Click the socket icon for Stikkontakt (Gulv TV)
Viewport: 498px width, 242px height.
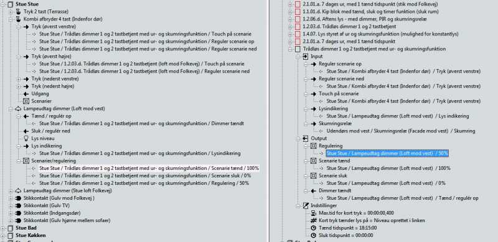(x=19, y=205)
